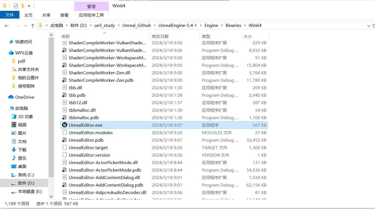Open the address bar history dropdown
The image size is (375, 209).
coord(369,26)
